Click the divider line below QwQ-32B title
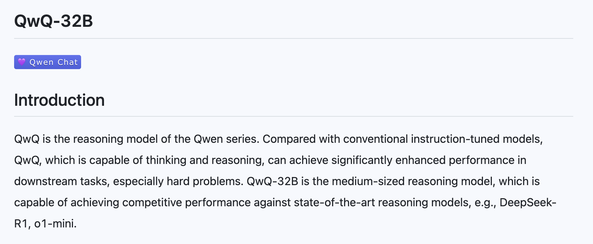This screenshot has width=593, height=244. pyautogui.click(x=293, y=38)
